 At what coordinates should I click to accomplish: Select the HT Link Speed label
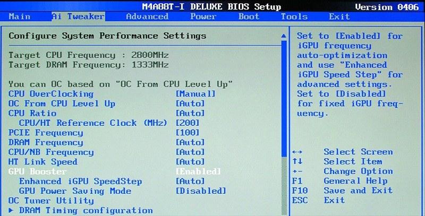[43, 162]
